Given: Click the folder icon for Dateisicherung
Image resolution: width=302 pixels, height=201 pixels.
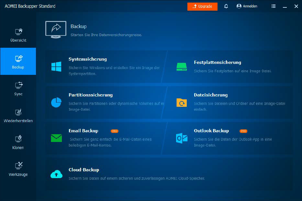Looking at the screenshot, I should coord(182,102).
